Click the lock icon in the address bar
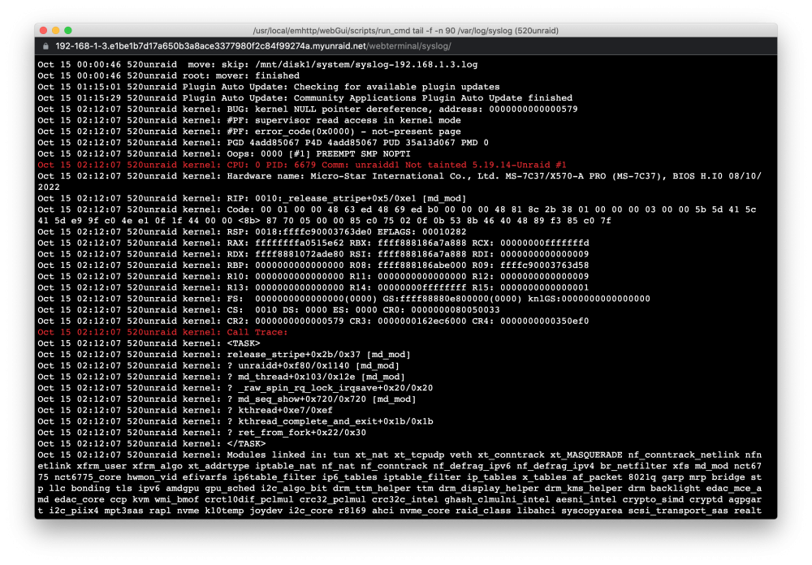This screenshot has height=565, width=812. click(x=45, y=46)
